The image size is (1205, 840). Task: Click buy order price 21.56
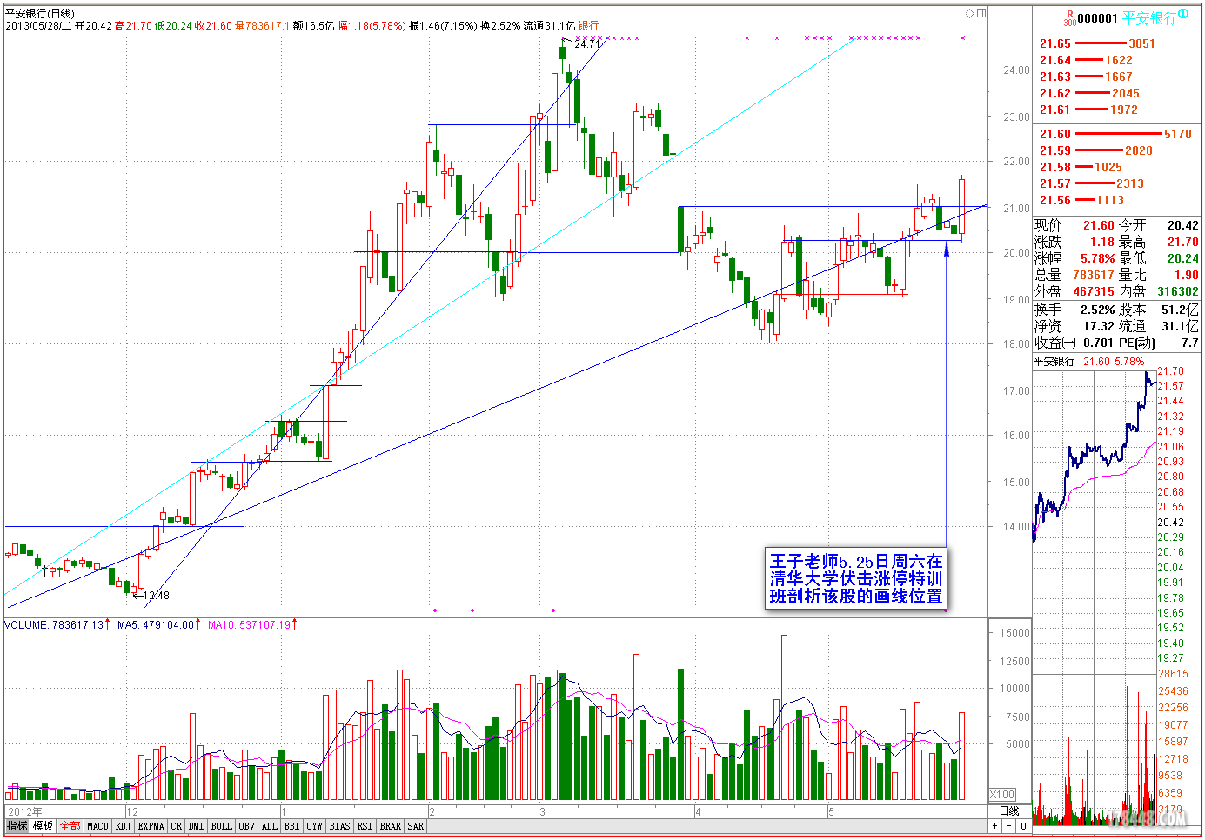(x=1055, y=200)
